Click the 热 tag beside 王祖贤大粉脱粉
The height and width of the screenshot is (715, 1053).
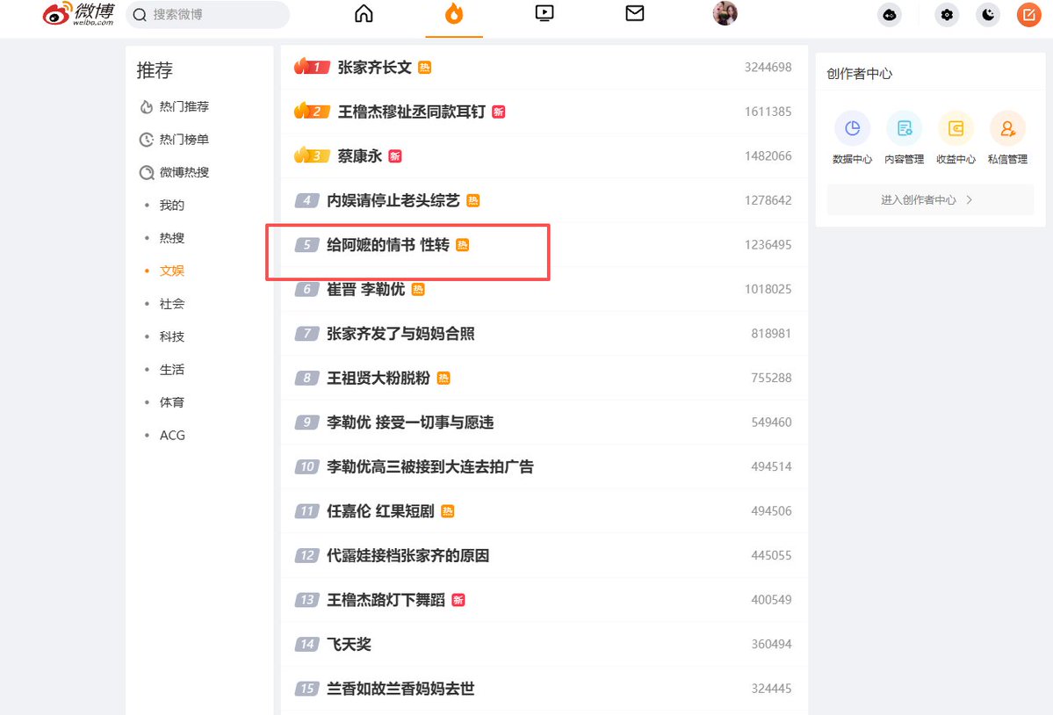tap(444, 378)
